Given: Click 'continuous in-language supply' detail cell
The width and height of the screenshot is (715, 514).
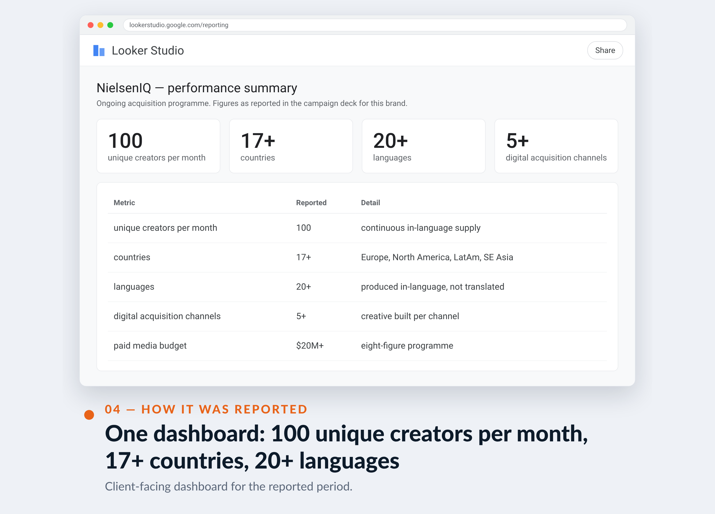Looking at the screenshot, I should [x=420, y=228].
